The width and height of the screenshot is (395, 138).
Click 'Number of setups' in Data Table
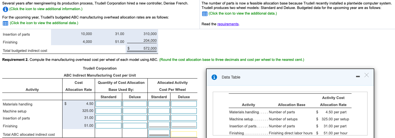tap(283, 119)
